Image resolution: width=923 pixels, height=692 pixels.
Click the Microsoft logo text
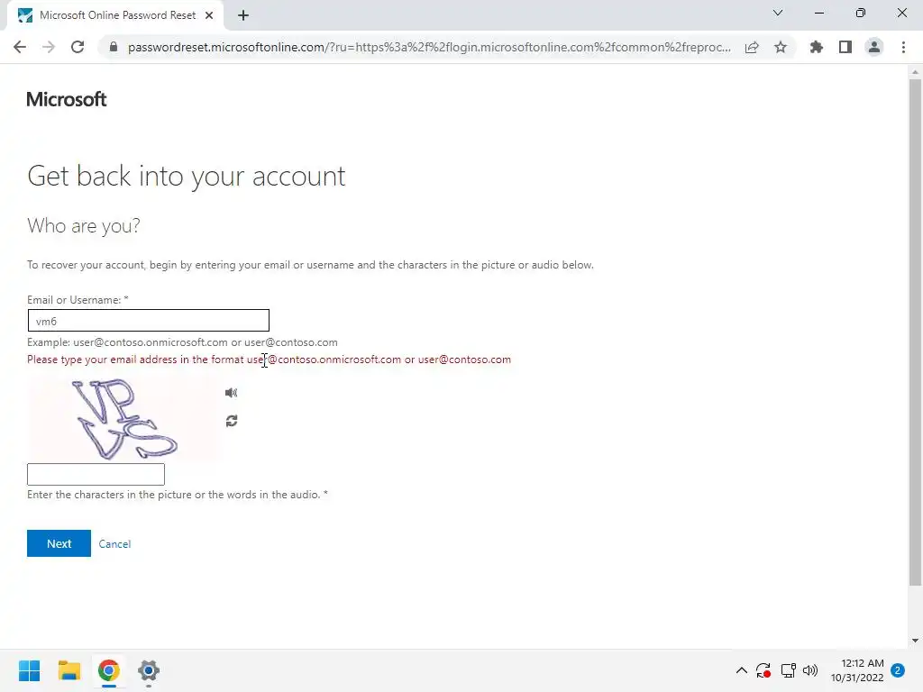tap(67, 99)
